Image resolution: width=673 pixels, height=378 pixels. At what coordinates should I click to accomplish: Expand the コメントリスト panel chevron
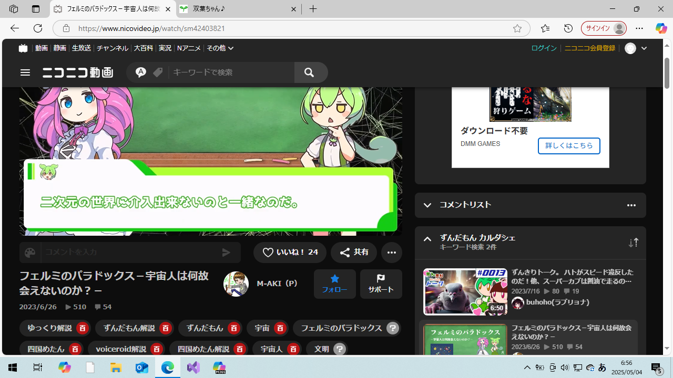[x=427, y=205]
